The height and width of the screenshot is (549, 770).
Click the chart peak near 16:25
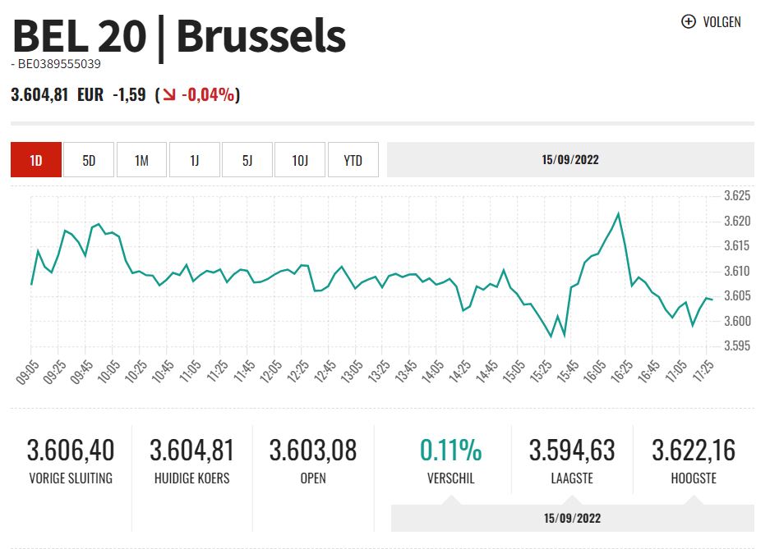618,214
